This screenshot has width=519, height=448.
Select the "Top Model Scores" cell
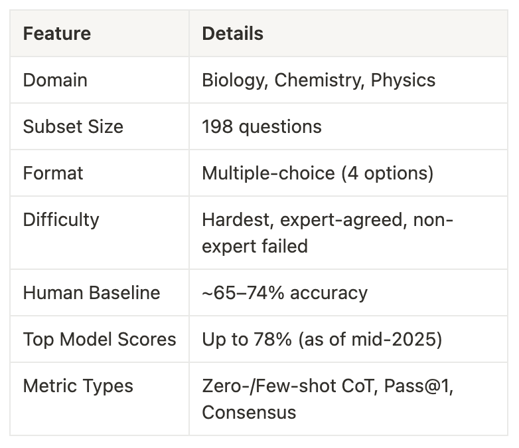point(100,340)
